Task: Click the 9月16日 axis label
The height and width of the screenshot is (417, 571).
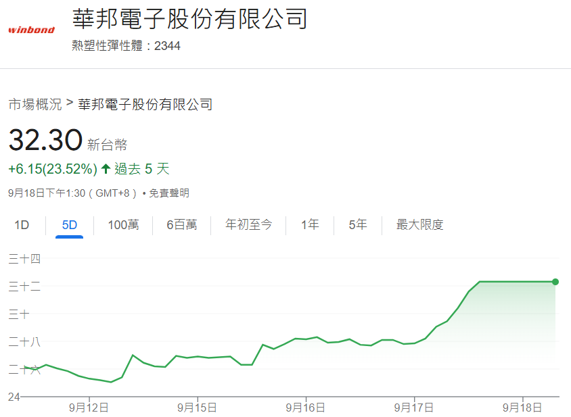Action: point(306,408)
